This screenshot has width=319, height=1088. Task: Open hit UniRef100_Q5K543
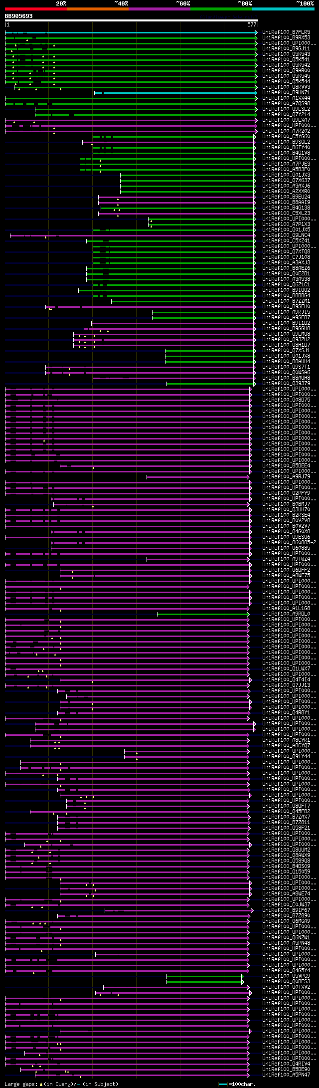click(x=286, y=54)
